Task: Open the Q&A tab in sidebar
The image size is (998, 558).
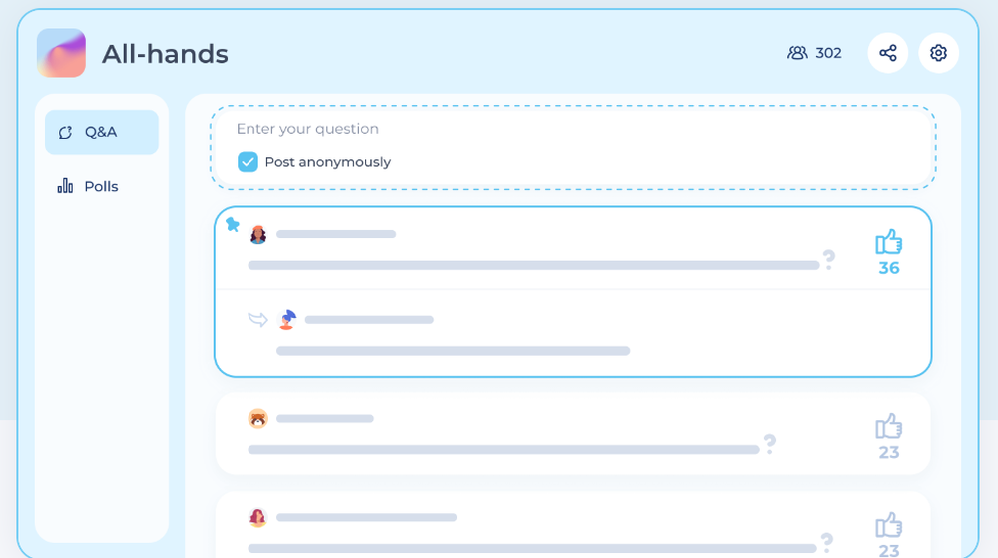Action: [102, 132]
